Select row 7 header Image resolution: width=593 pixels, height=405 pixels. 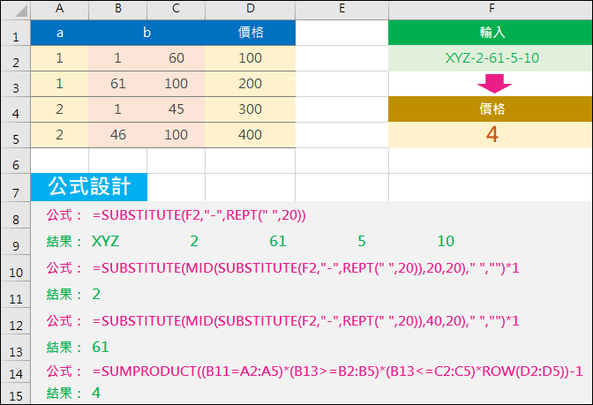16,188
